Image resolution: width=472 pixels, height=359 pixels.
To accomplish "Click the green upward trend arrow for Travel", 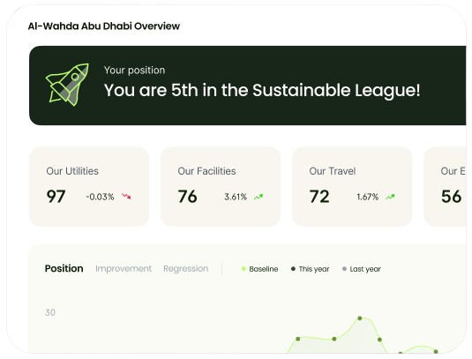I will [x=391, y=197].
